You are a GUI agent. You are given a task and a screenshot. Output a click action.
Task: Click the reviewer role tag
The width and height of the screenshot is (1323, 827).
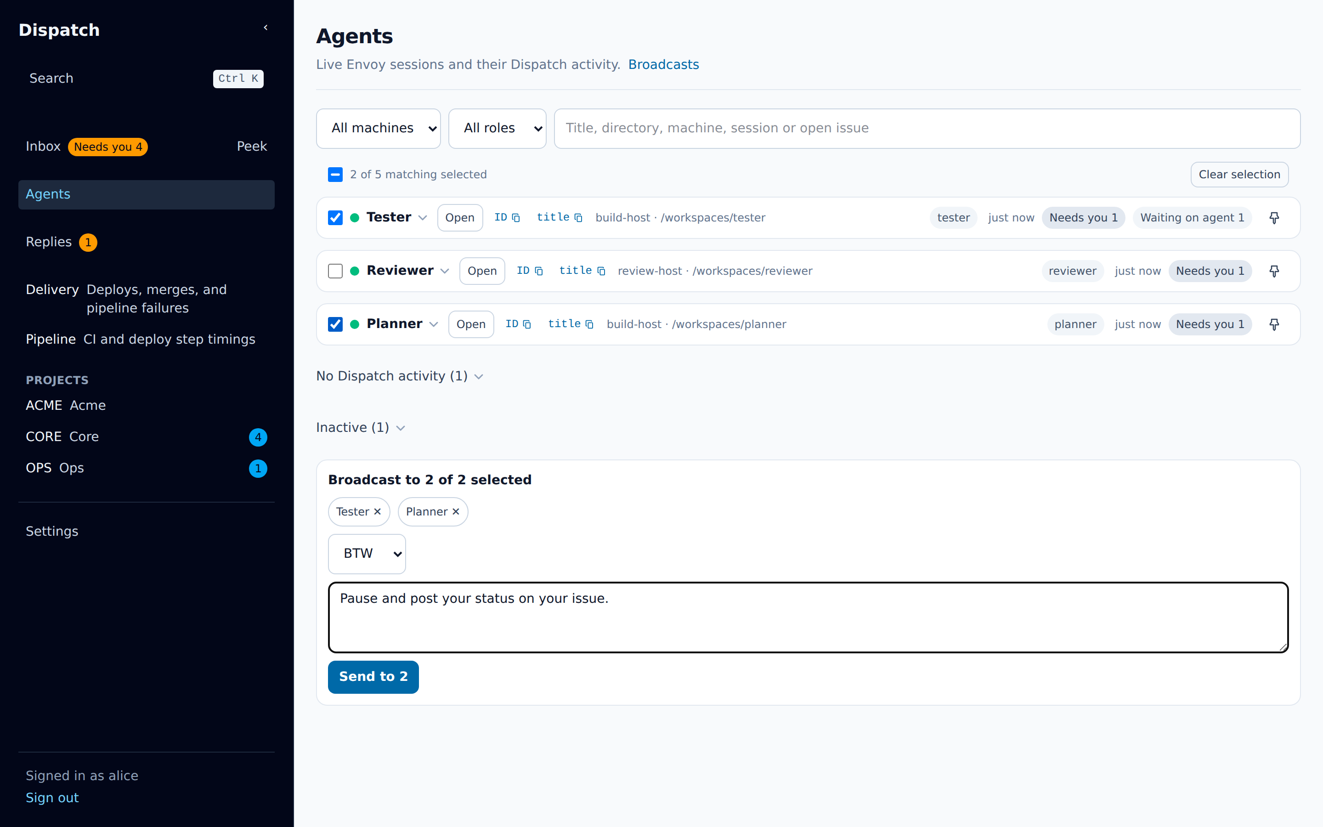point(1072,271)
